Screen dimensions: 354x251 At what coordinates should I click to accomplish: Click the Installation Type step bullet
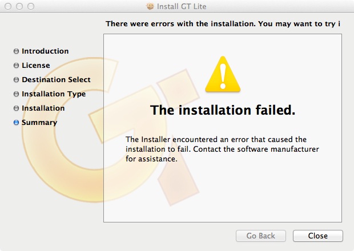pos(16,94)
